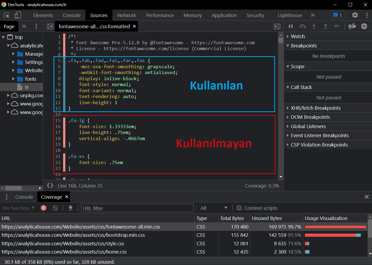Viewport: 372px width, 265px height.
Task: Open the issues counter badge
Action: click(x=337, y=15)
